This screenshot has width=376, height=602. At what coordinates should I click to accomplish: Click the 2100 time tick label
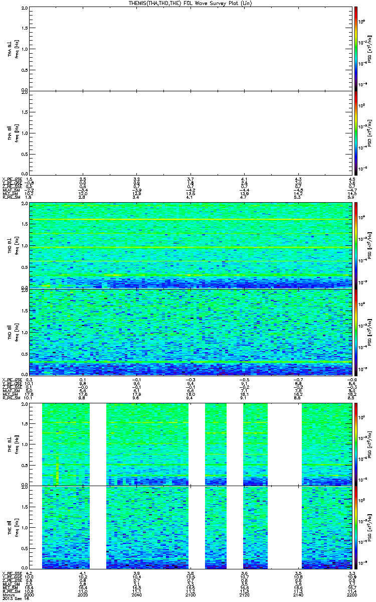click(191, 595)
